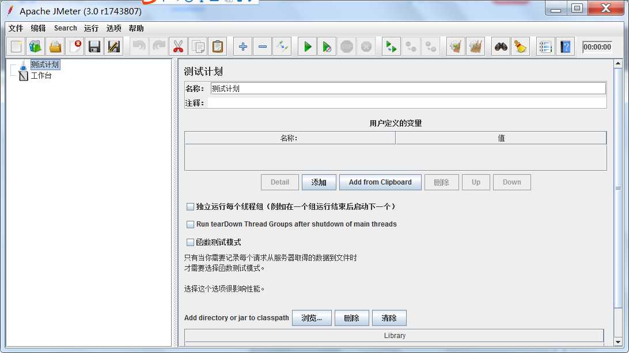Save the test plan with floppy icon
This screenshot has height=353, width=629.
point(94,47)
